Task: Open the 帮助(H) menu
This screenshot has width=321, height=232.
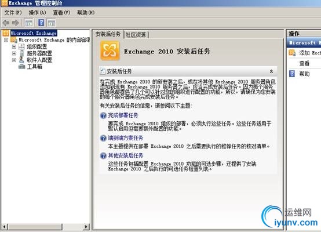Action: coord(86,13)
